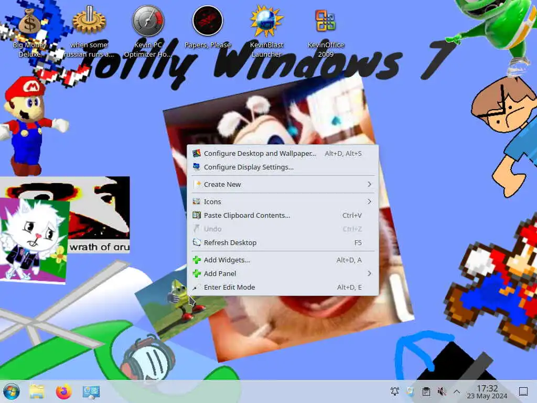Select Configure Display Settings...

point(283,167)
